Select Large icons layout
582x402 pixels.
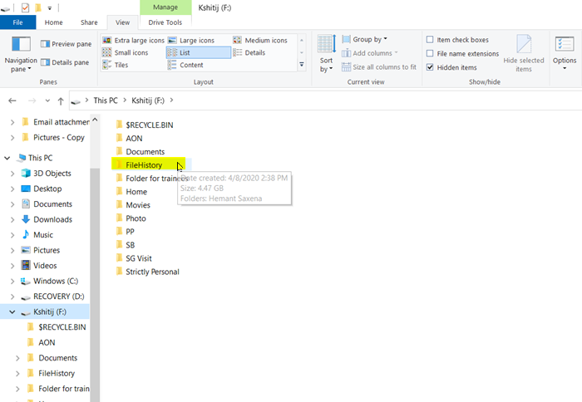pos(191,40)
